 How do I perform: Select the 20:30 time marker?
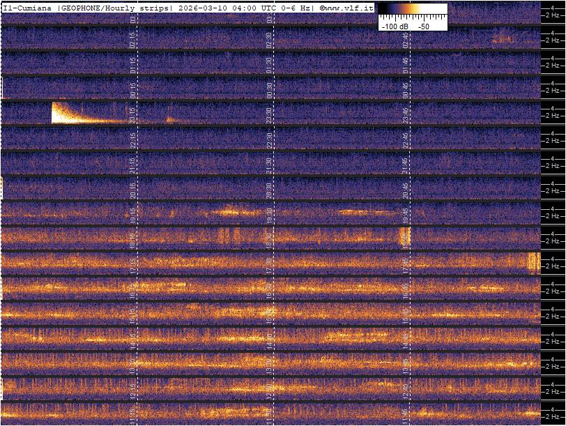[x=269, y=190]
